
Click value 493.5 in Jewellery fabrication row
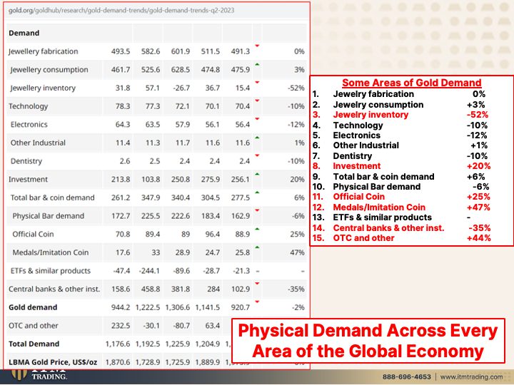pyautogui.click(x=121, y=51)
